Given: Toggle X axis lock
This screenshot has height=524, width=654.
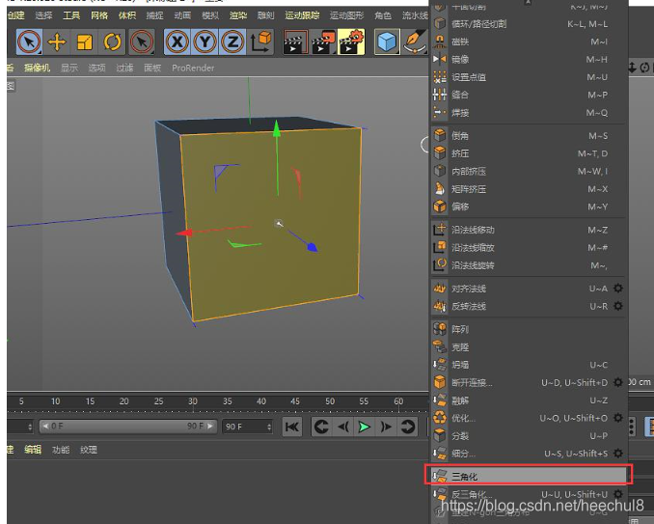Looking at the screenshot, I should [177, 42].
